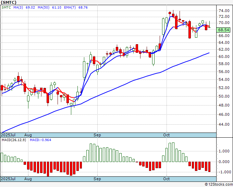Click the 64.00 price axis label
Viewport: 233px width, 187px height.
(224, 42)
